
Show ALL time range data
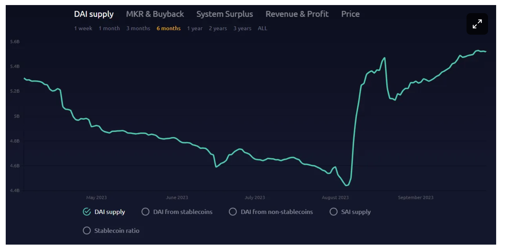[262, 29]
